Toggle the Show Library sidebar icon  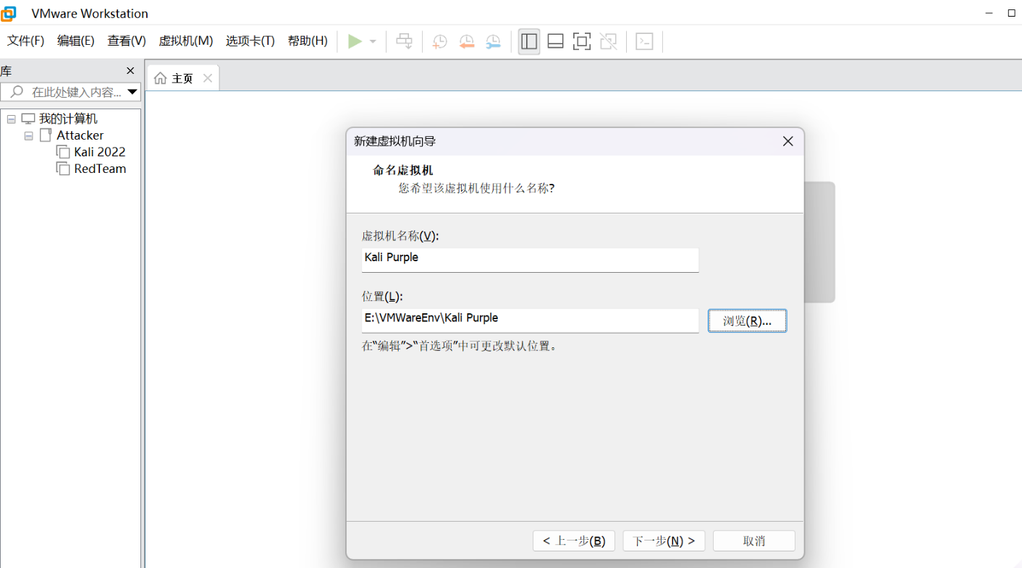[529, 41]
